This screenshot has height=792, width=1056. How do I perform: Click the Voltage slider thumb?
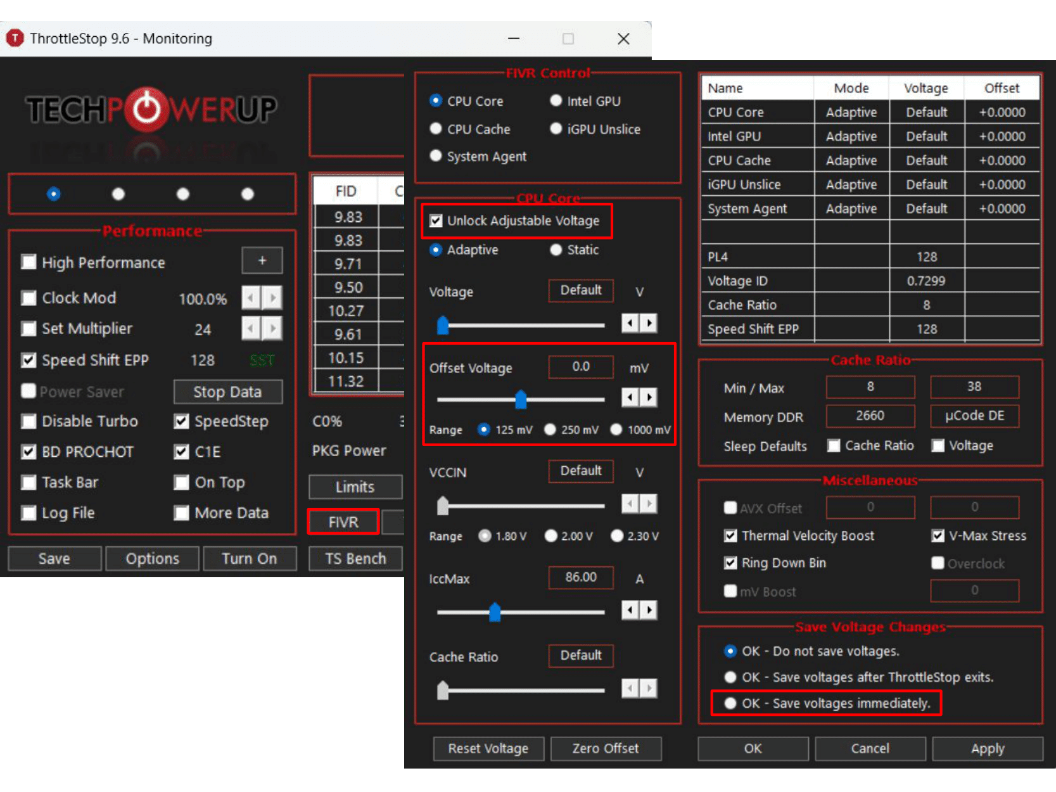(x=443, y=325)
